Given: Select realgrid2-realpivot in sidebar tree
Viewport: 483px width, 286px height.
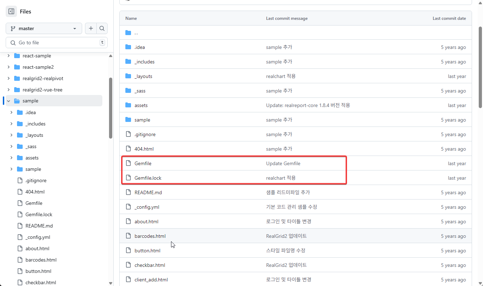Looking at the screenshot, I should click(43, 78).
